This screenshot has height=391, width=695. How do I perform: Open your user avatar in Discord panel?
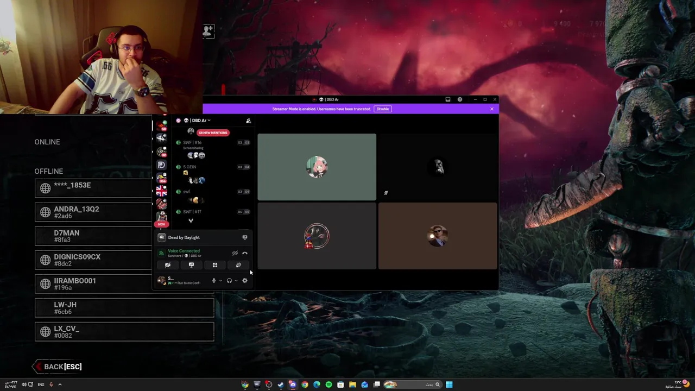click(x=161, y=280)
